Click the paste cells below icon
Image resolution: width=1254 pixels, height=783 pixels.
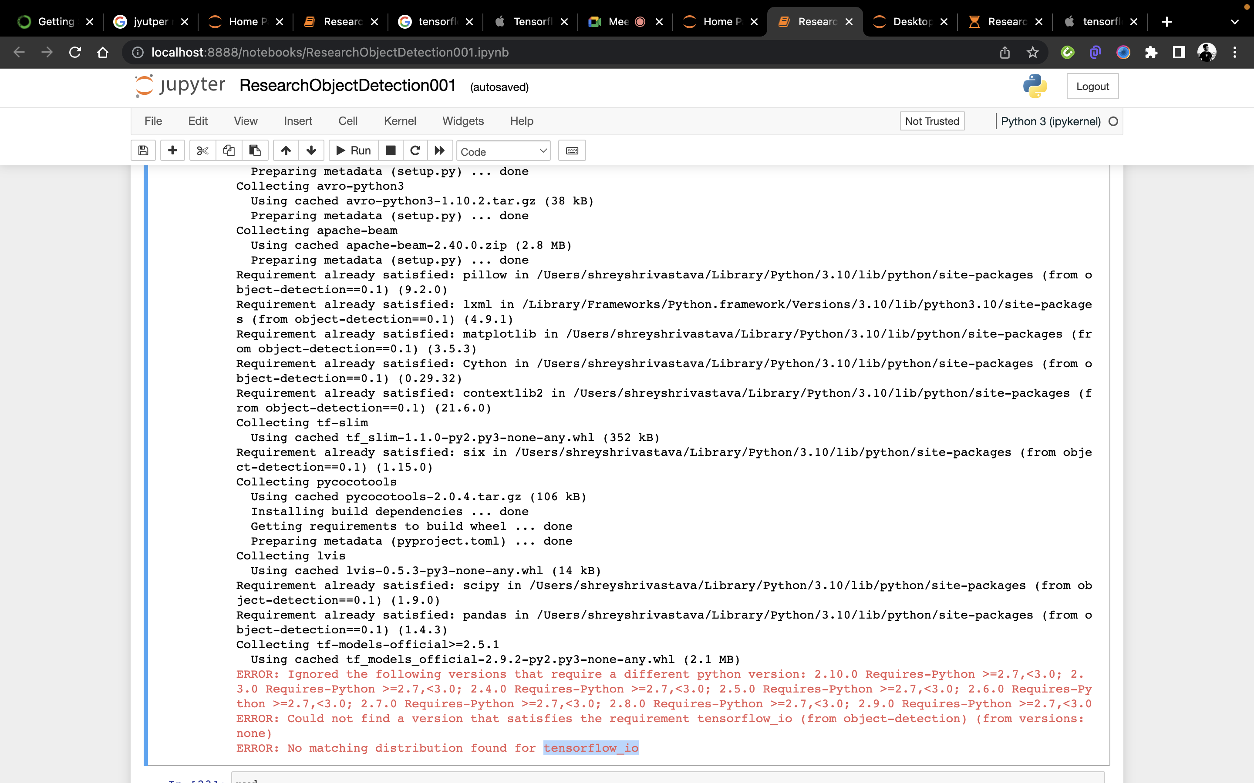254,151
